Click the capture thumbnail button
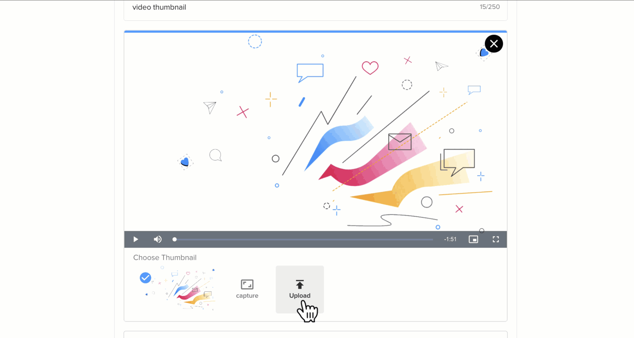Image resolution: width=634 pixels, height=338 pixels. tap(247, 289)
